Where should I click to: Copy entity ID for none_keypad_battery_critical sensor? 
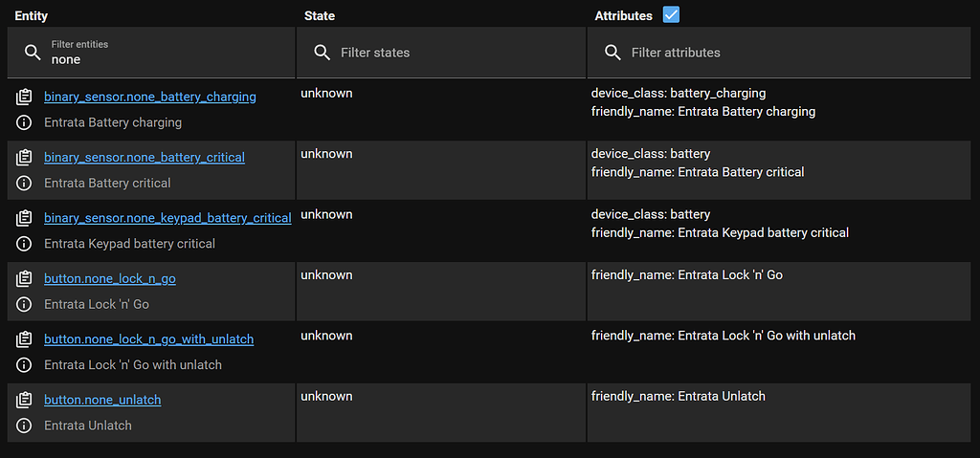pos(25,218)
